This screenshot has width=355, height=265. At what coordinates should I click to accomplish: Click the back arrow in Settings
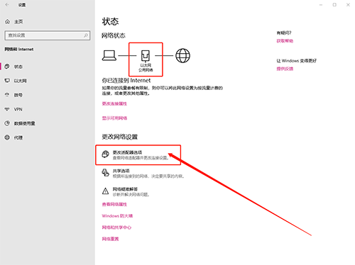pos(7,5)
